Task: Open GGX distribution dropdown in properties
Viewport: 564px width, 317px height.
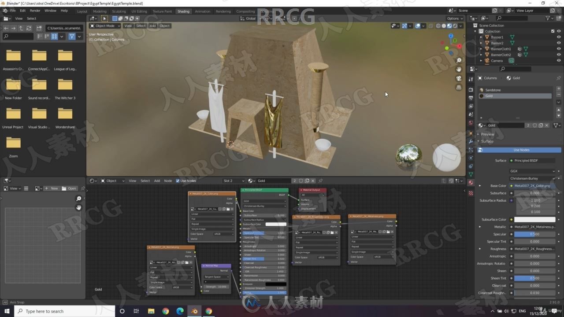Action: tap(532, 171)
